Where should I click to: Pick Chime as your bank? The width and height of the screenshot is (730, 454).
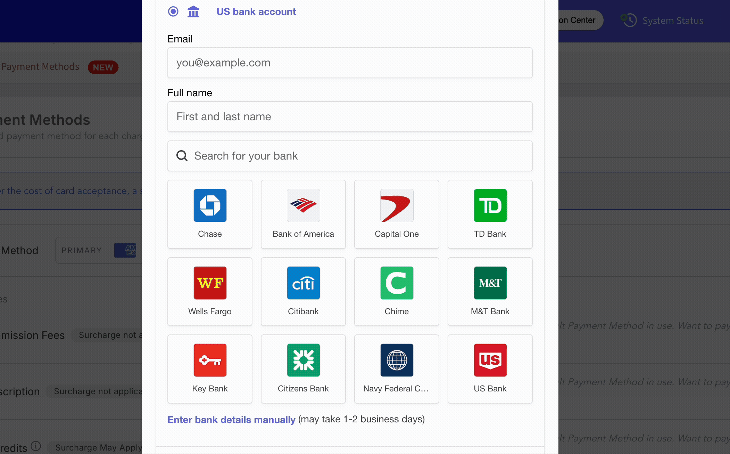pyautogui.click(x=397, y=291)
